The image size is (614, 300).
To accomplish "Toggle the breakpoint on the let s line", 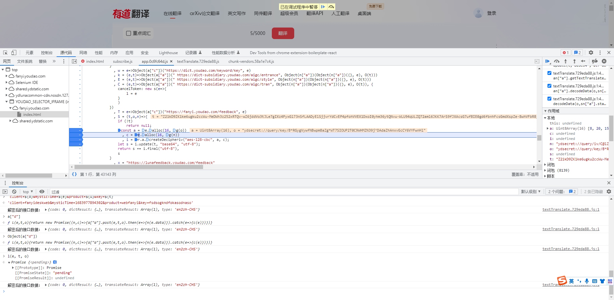I will click(x=76, y=144).
